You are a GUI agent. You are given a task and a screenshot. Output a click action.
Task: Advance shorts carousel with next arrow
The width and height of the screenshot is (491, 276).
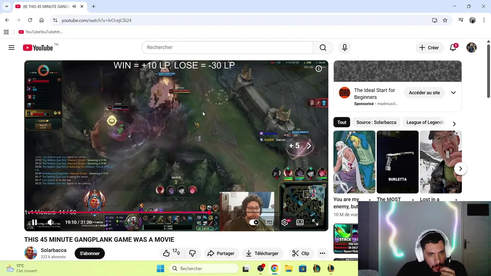pos(460,169)
